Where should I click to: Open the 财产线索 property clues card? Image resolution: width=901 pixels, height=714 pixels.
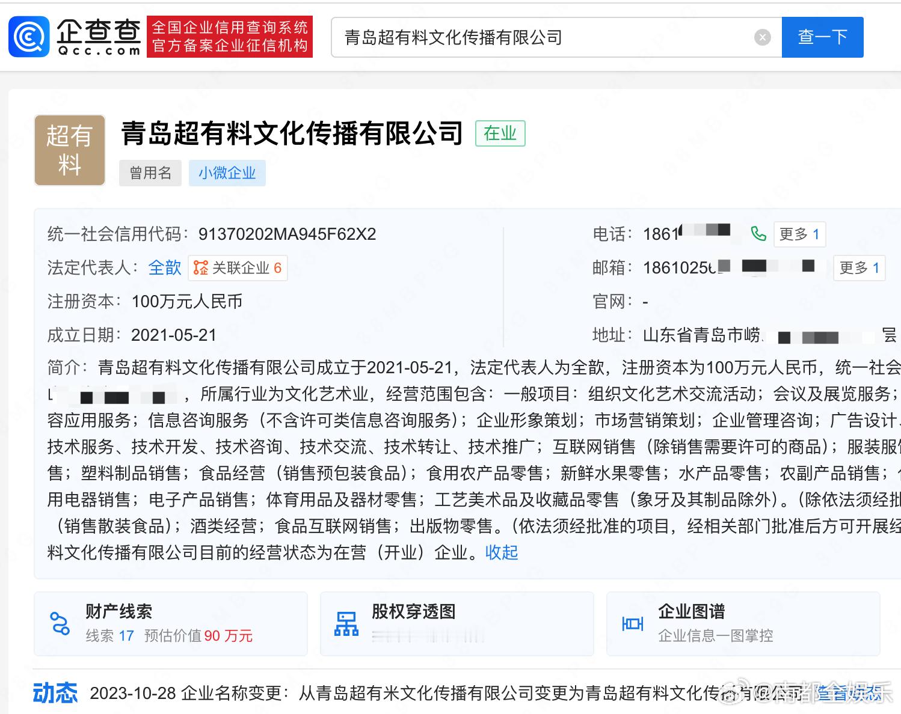point(171,623)
